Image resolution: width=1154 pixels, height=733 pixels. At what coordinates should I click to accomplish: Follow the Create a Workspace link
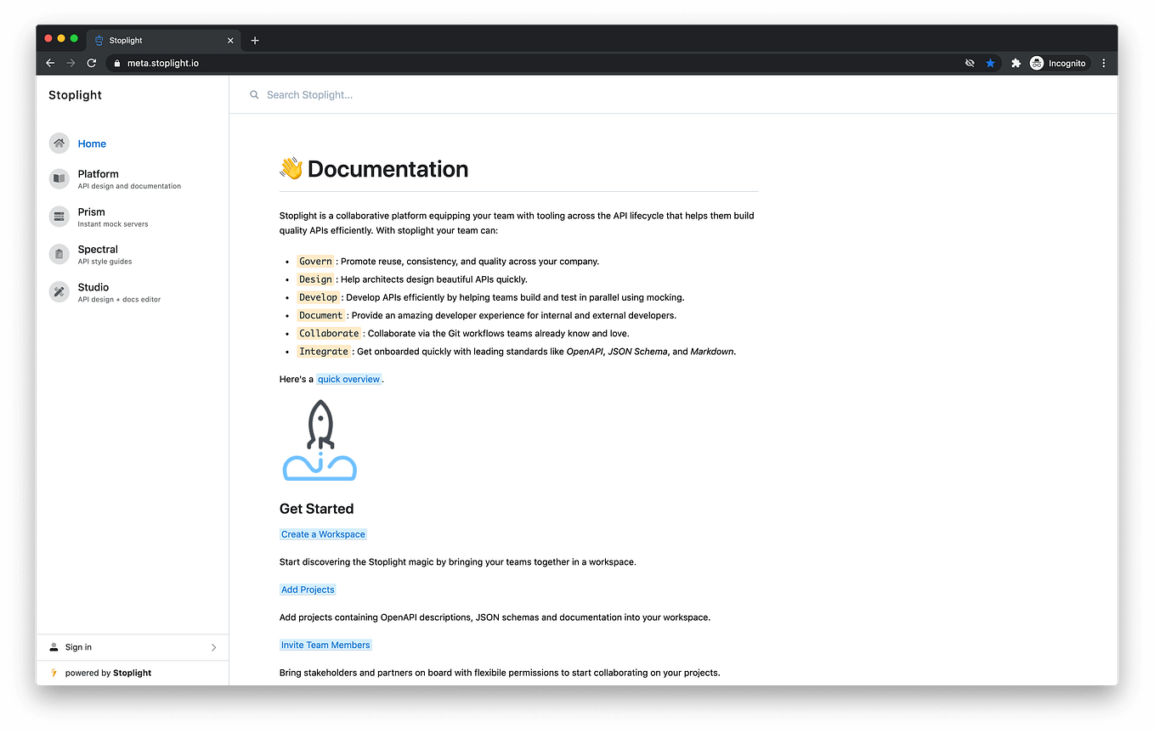pyautogui.click(x=323, y=533)
